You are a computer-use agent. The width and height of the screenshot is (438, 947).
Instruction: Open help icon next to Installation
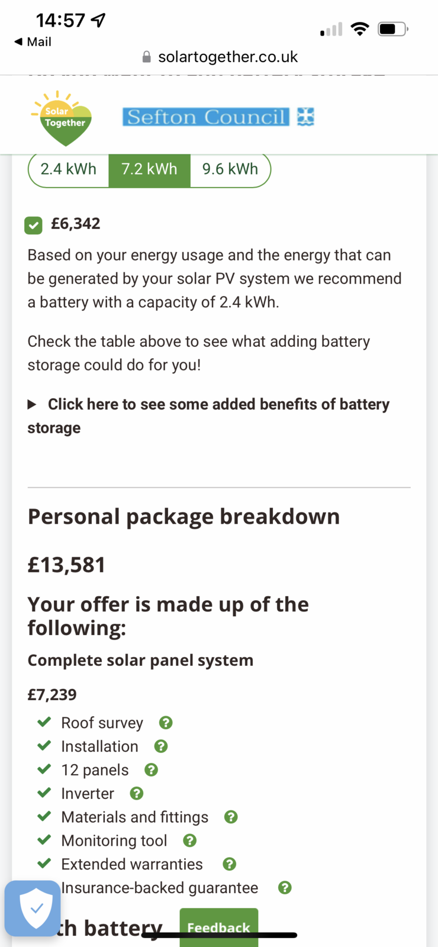click(161, 746)
